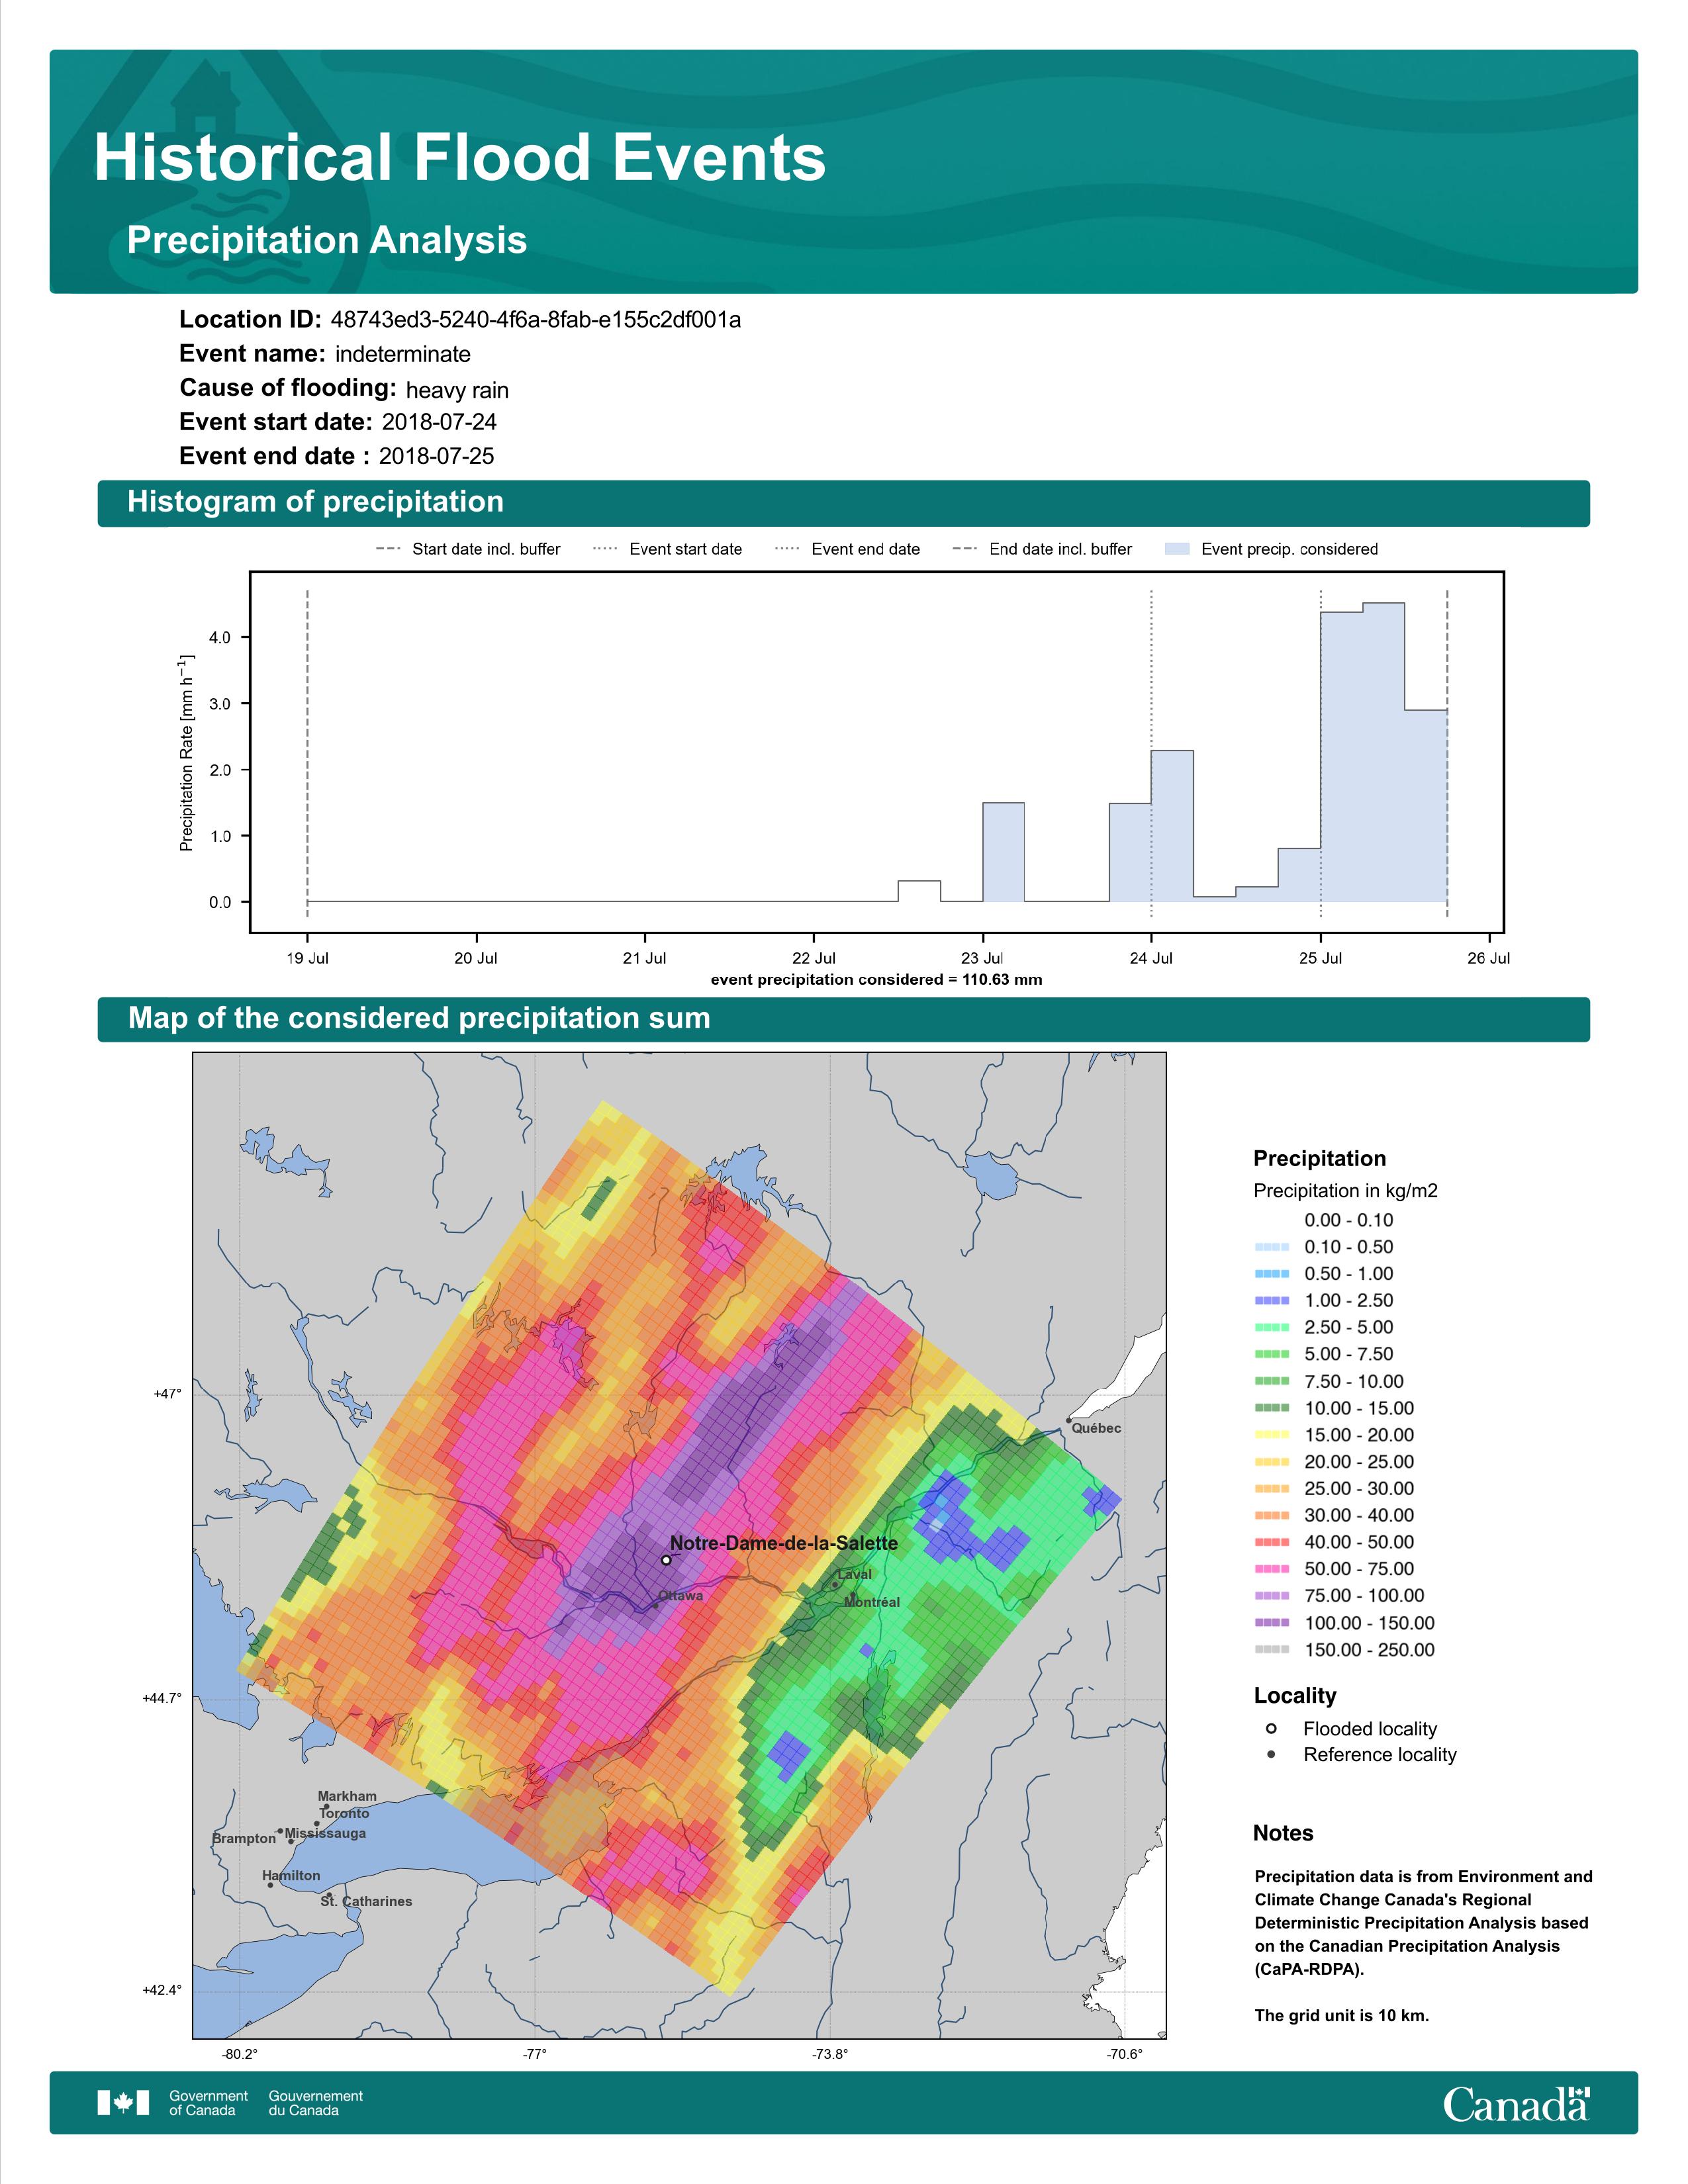The height and width of the screenshot is (2184, 1688).
Task: Click the 'Event precip. considered' blue legend swatch
Action: 1178,549
